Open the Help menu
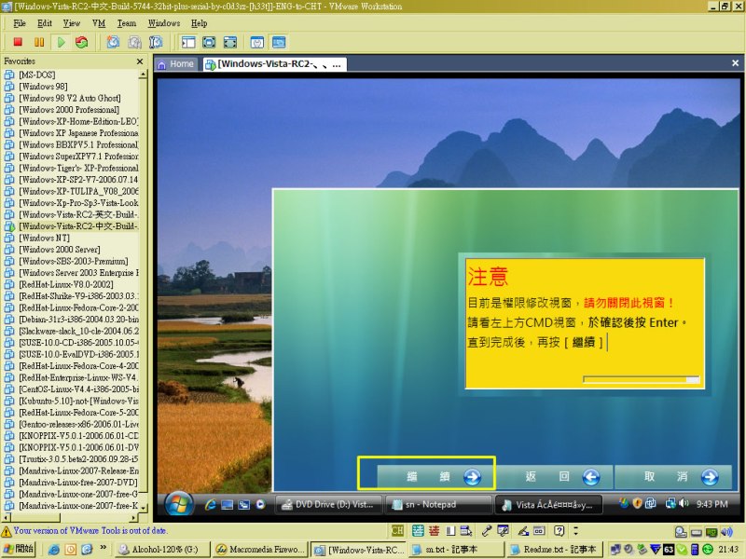Viewport: 746px width, 559px height. click(x=200, y=23)
